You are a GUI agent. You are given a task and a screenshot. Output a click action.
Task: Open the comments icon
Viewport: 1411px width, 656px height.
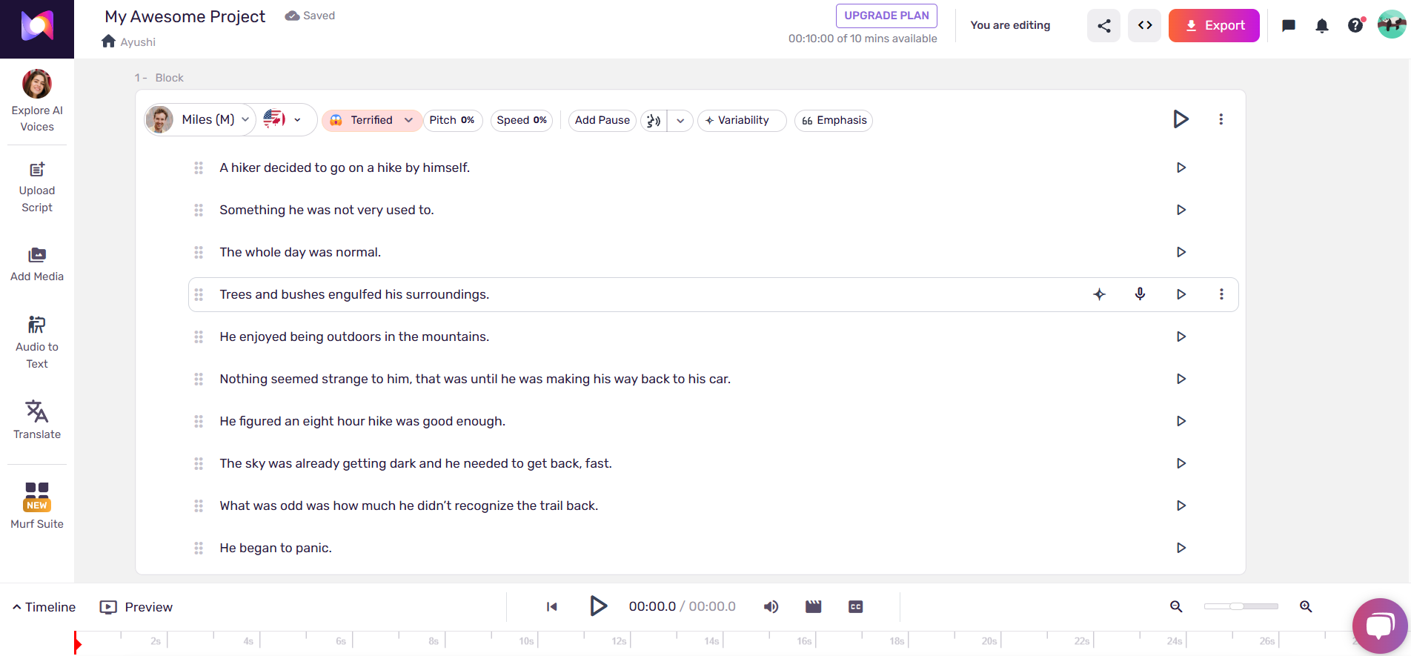pos(1289,26)
